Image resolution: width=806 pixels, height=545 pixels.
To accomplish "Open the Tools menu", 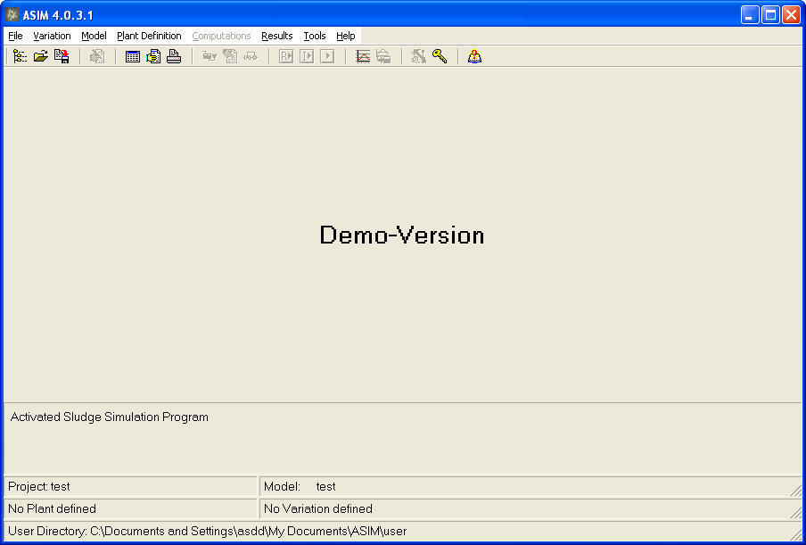I will (315, 36).
